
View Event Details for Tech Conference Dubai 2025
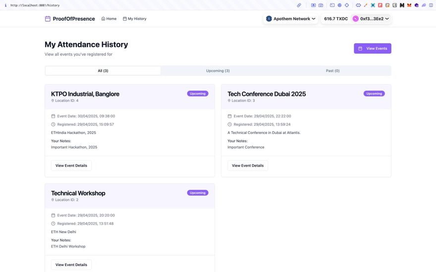point(248,166)
